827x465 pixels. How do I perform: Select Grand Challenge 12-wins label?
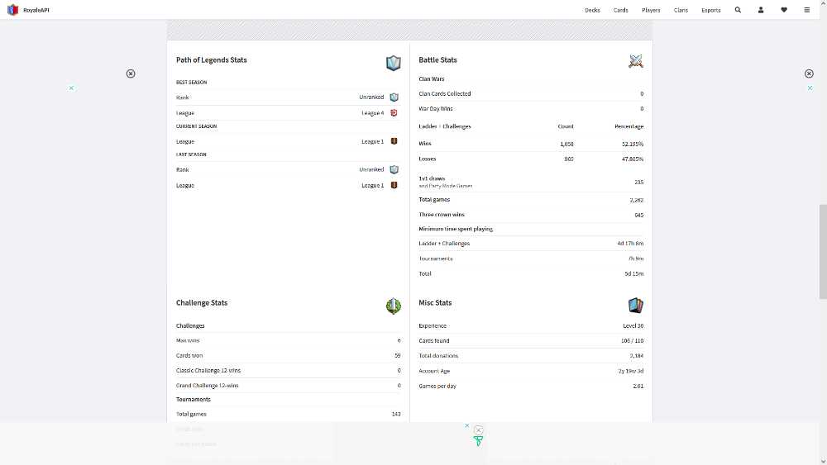[208, 386]
